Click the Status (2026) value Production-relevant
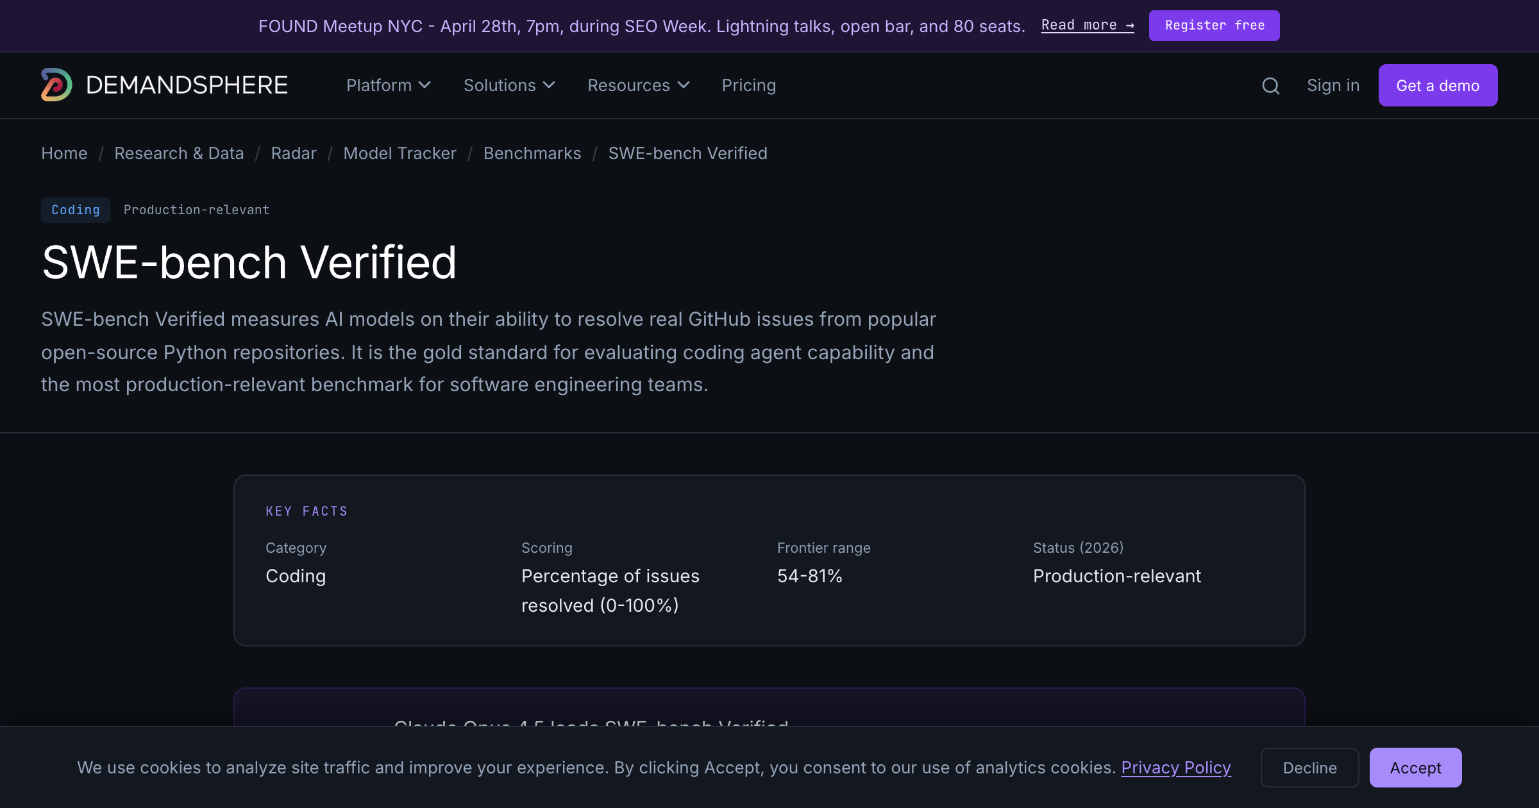The image size is (1539, 808). pyautogui.click(x=1116, y=576)
